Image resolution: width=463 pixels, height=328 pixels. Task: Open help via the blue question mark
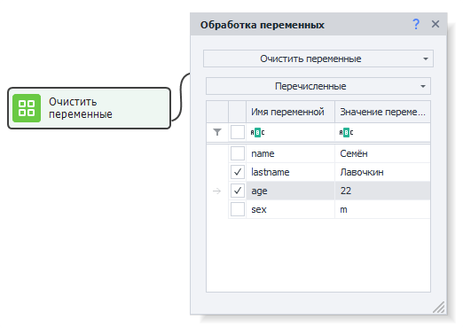[416, 24]
